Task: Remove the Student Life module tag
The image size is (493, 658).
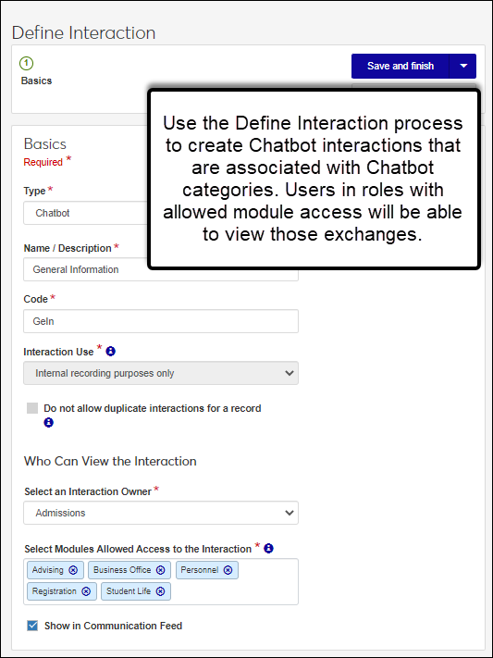Action: point(160,590)
